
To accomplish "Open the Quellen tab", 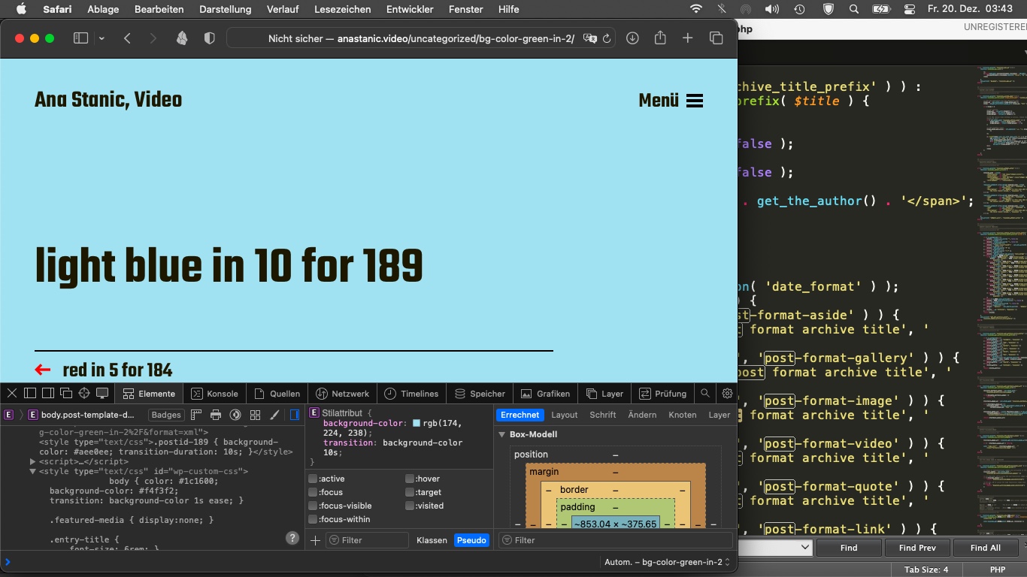I will (x=277, y=393).
